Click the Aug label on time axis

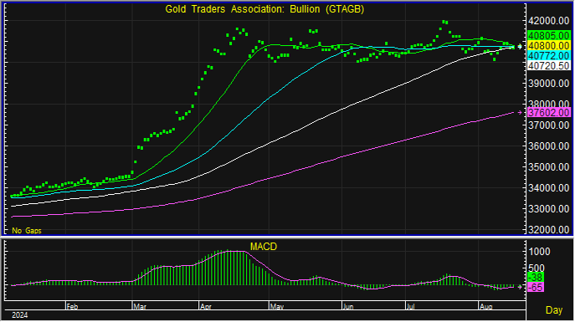pos(486,307)
